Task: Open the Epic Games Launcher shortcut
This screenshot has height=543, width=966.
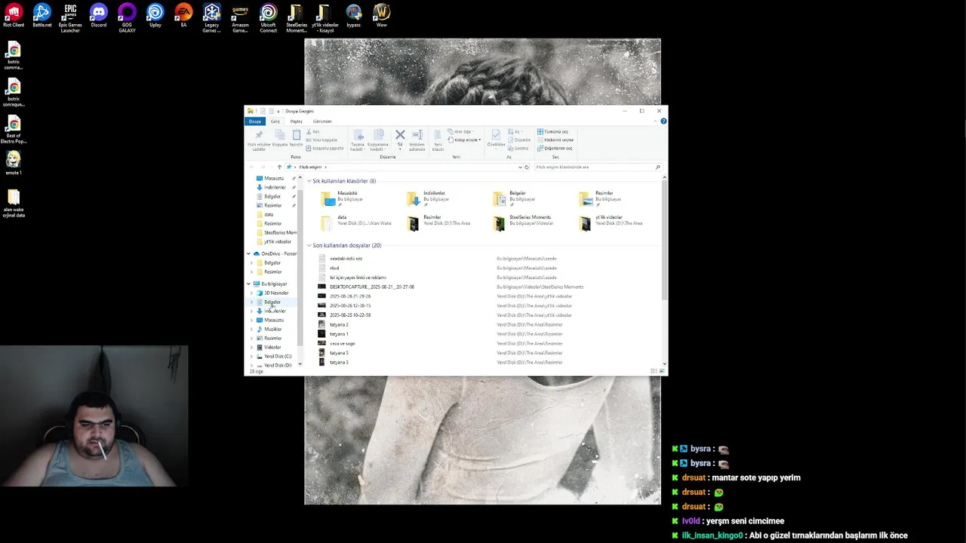Action: point(70,18)
